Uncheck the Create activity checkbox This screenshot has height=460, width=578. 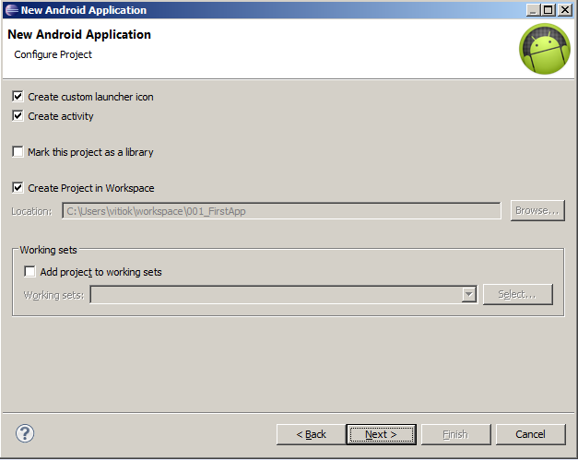(18, 116)
